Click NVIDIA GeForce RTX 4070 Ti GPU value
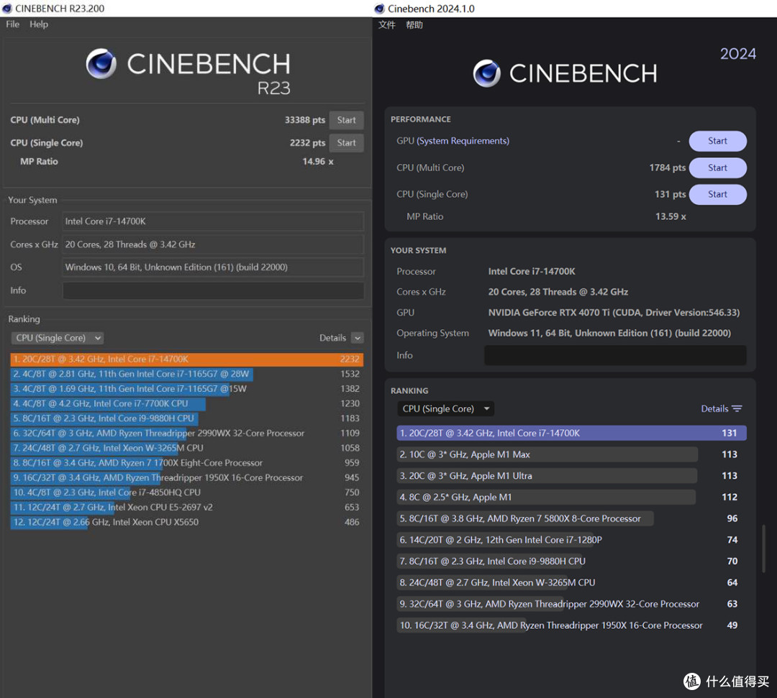Viewport: 777px width, 698px height. (x=614, y=313)
